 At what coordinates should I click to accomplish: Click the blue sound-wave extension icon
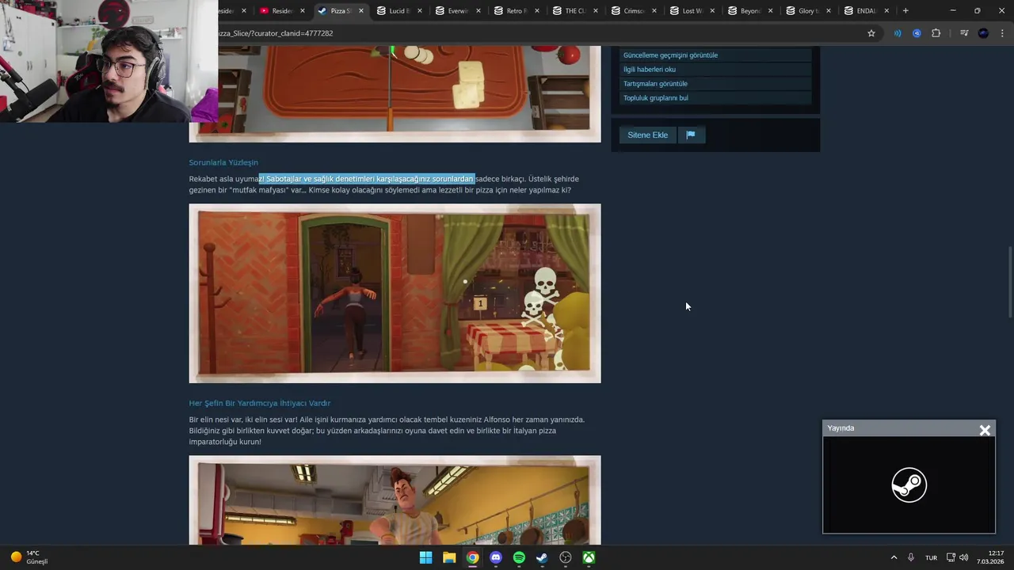898,33
